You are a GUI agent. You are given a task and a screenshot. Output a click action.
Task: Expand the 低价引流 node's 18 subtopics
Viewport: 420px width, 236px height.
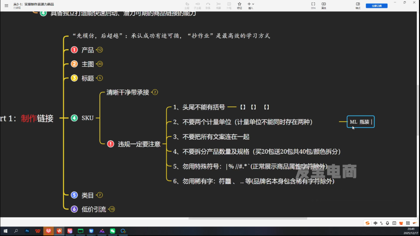(x=112, y=209)
